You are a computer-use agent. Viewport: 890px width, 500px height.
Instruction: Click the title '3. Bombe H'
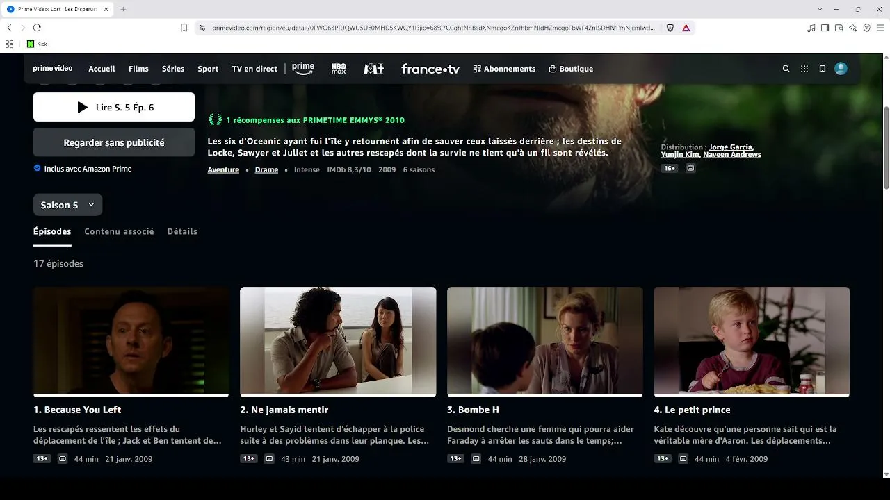(473, 410)
